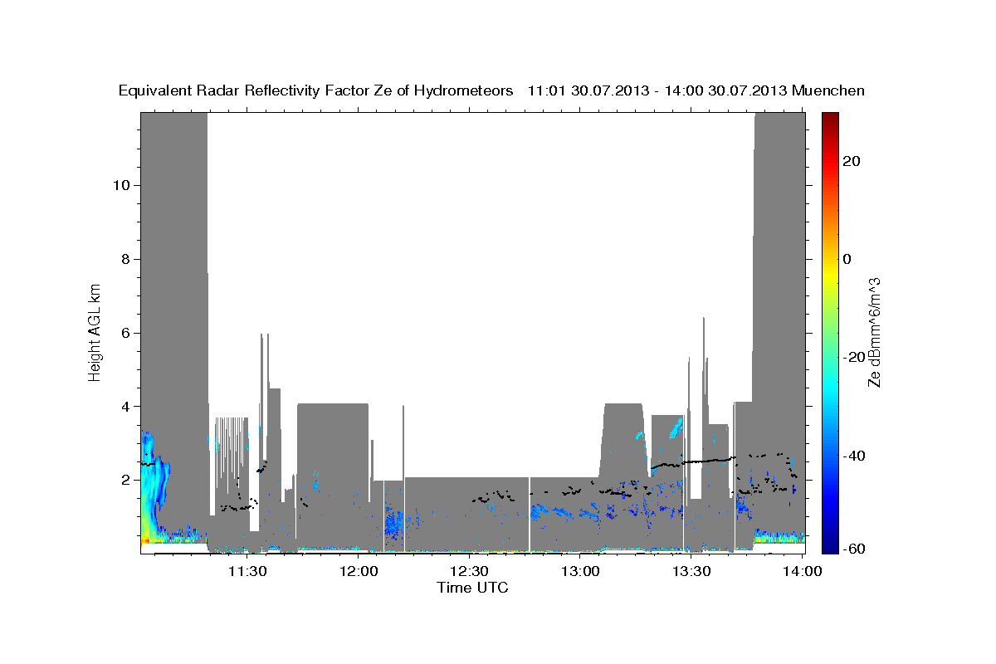This screenshot has width=996, height=664.
Task: Click the height tick label 4
Action: pyautogui.click(x=124, y=406)
